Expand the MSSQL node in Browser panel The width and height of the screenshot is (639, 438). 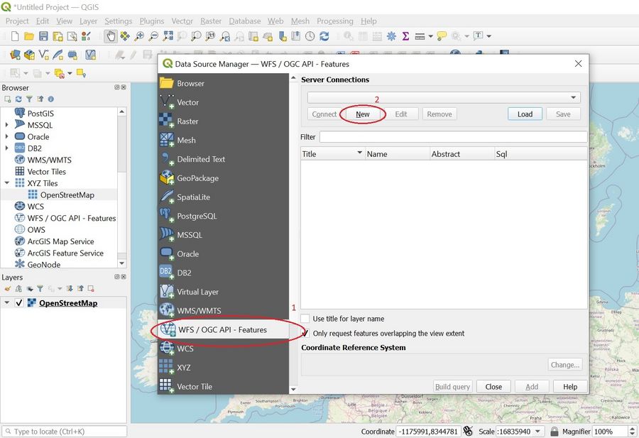[7, 125]
